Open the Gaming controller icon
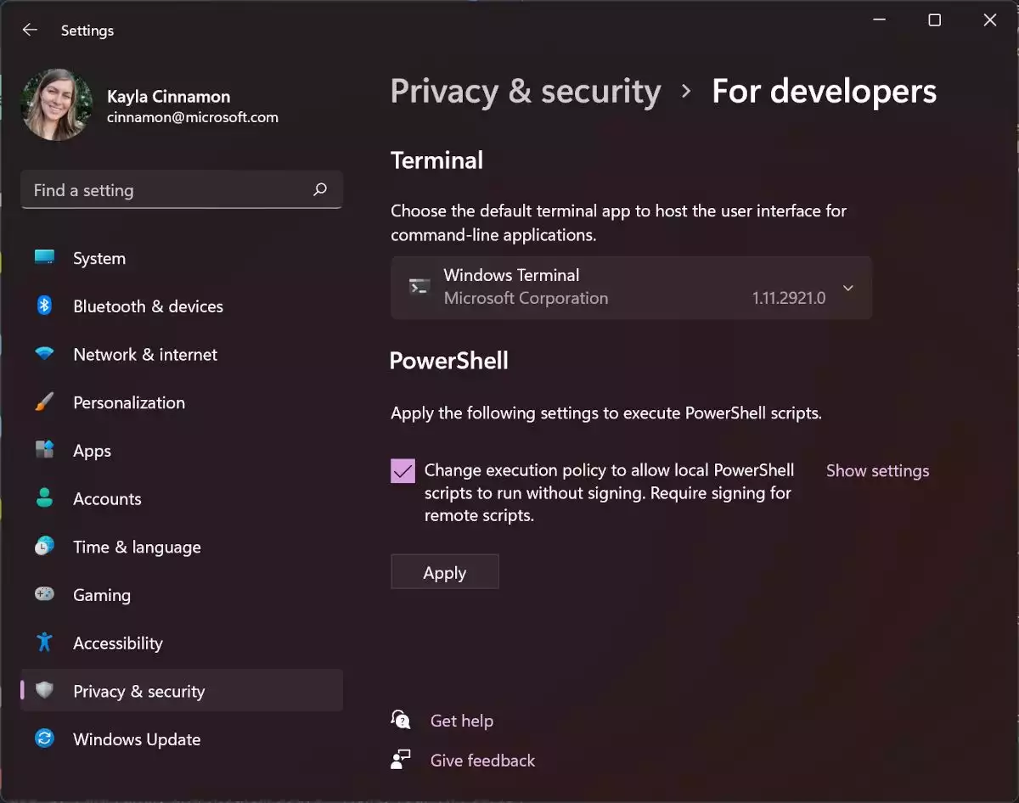 tap(45, 594)
